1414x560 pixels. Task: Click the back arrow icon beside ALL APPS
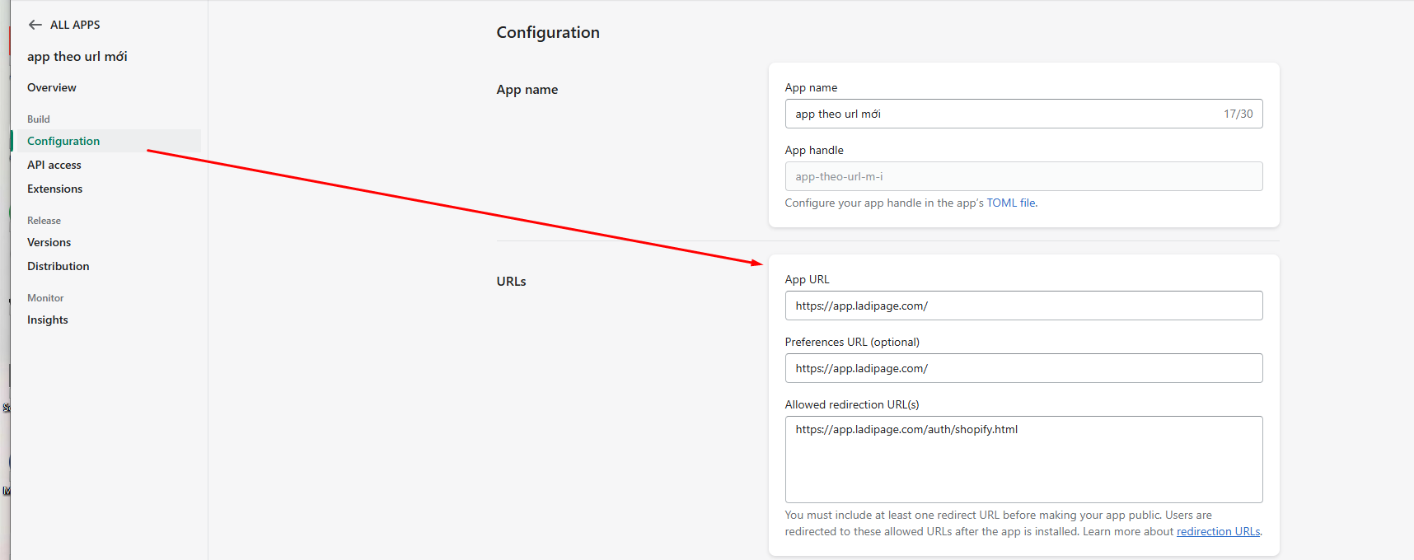(35, 25)
